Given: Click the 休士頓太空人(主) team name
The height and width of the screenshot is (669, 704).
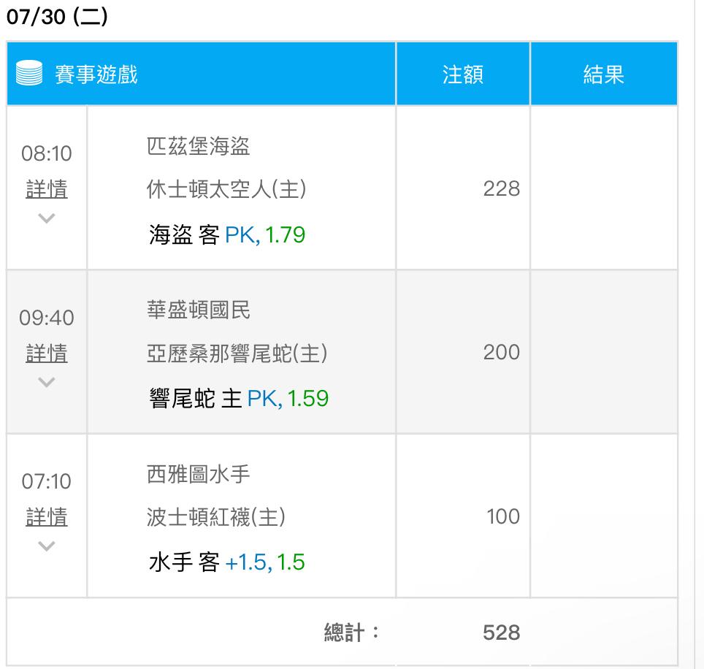Looking at the screenshot, I should [226, 189].
